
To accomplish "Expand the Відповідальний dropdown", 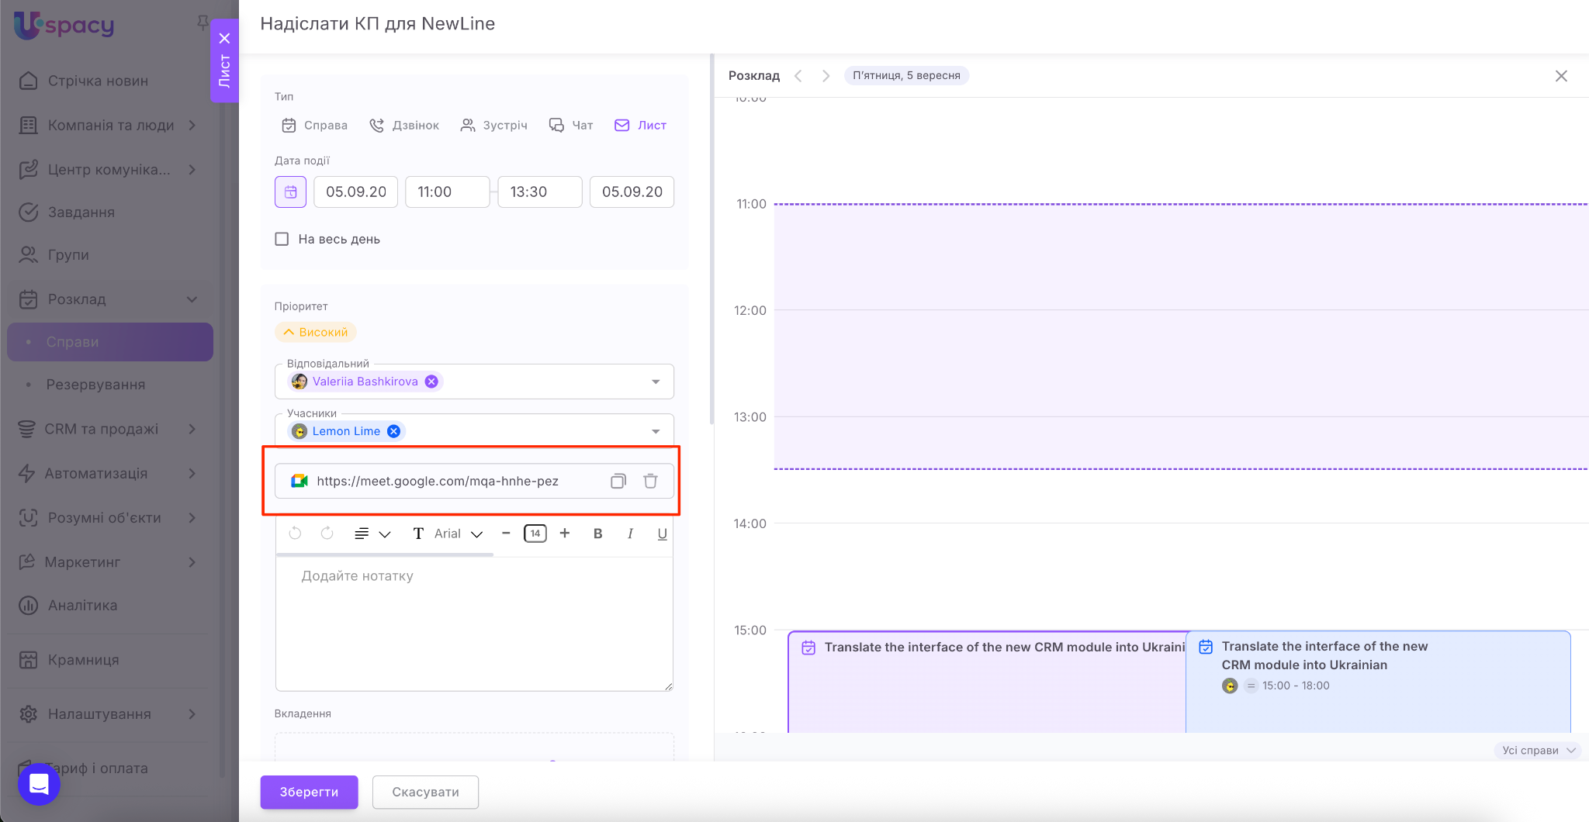I will tap(656, 382).
